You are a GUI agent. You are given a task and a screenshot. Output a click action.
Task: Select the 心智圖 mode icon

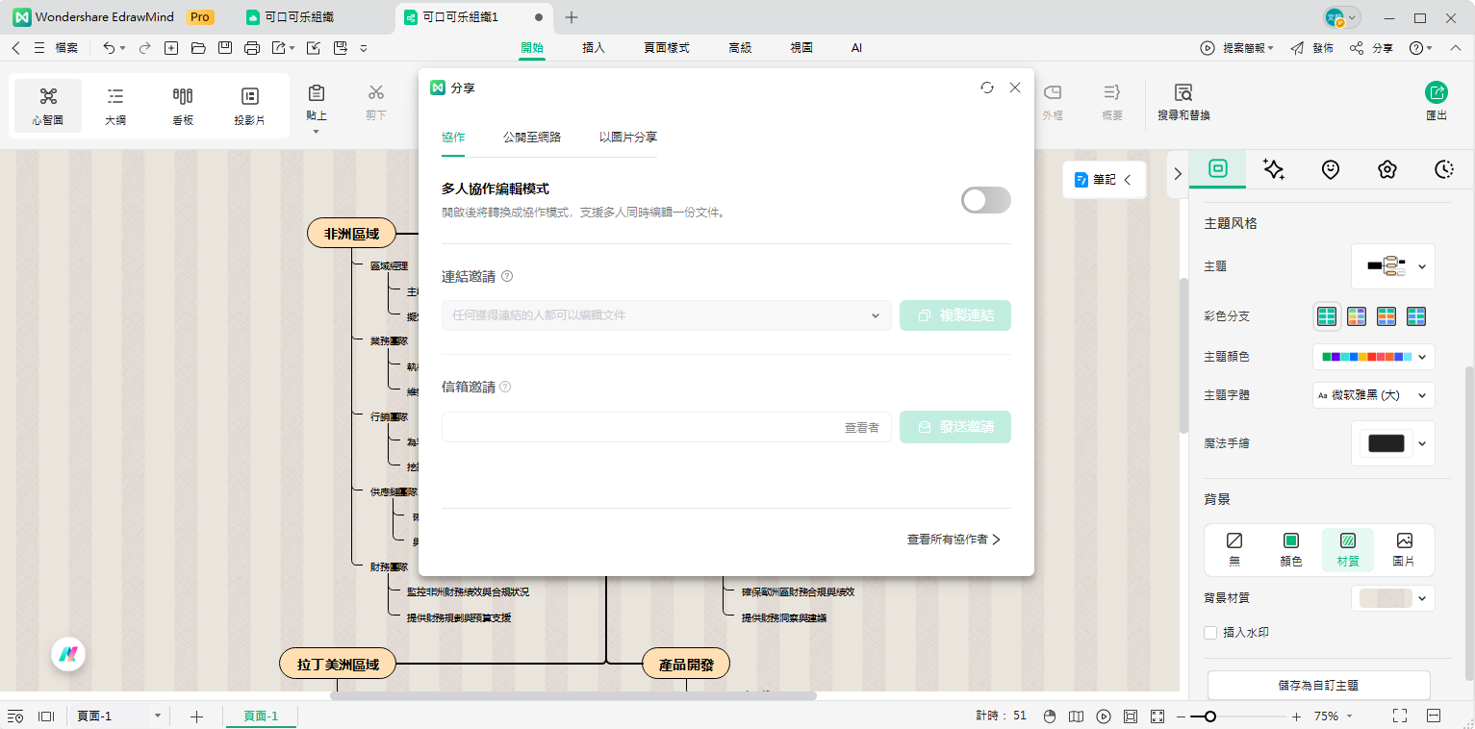[x=46, y=104]
